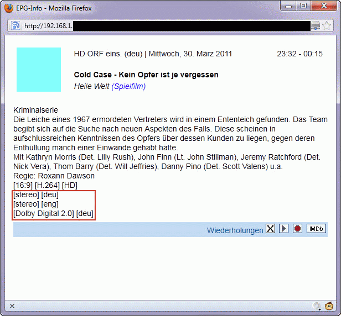Click the cyan channel logo thumbnail

pos(39,70)
